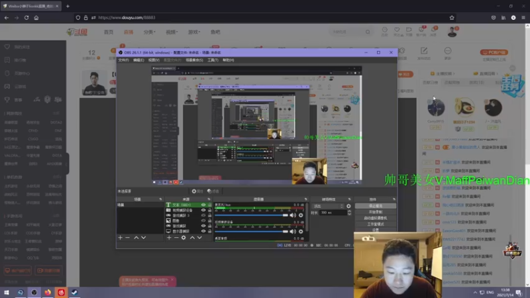Open the View menu in OBS
Image resolution: width=530 pixels, height=298 pixels.
154,60
